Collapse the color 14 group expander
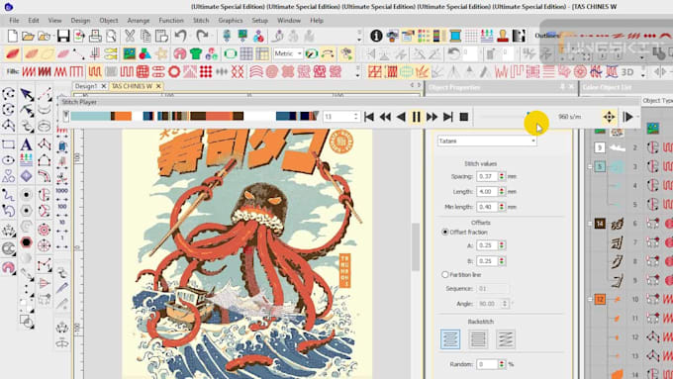This screenshot has height=379, width=673. pos(590,224)
